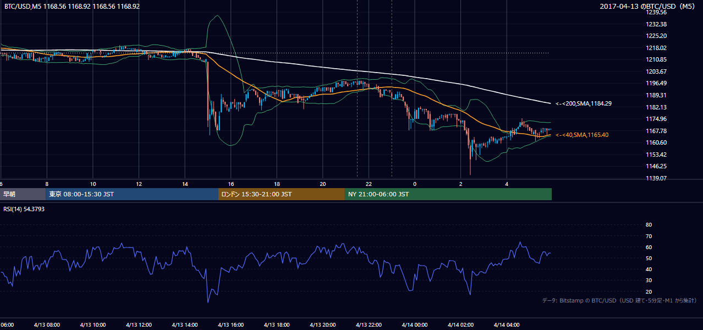Click hour 12 on price chart time axis

pyautogui.click(x=139, y=184)
